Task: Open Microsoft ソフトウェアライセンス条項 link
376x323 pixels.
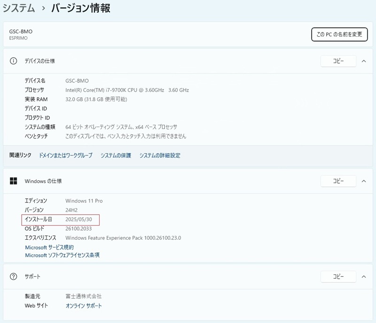Action: click(63, 255)
